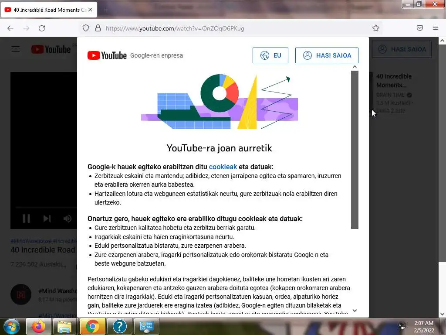Click the YouTube logo in the background page
446x335 pixels.
point(51,49)
